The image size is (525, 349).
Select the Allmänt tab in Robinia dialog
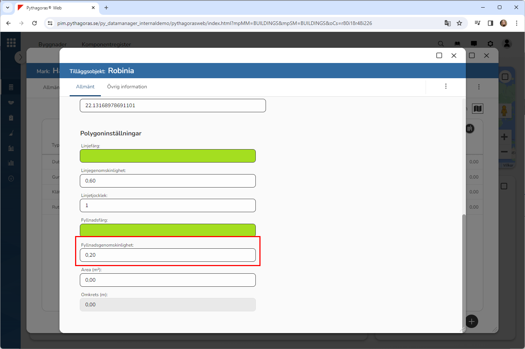point(85,87)
